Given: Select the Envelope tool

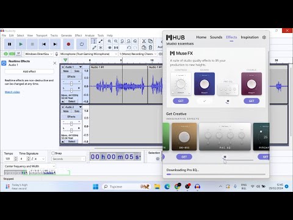Looking at the screenshot, I should click(101, 41).
